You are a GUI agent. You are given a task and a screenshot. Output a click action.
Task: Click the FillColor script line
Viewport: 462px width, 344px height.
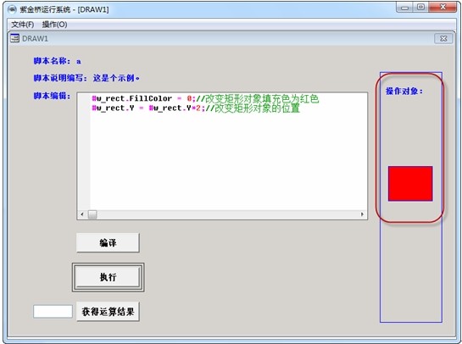[205, 98]
